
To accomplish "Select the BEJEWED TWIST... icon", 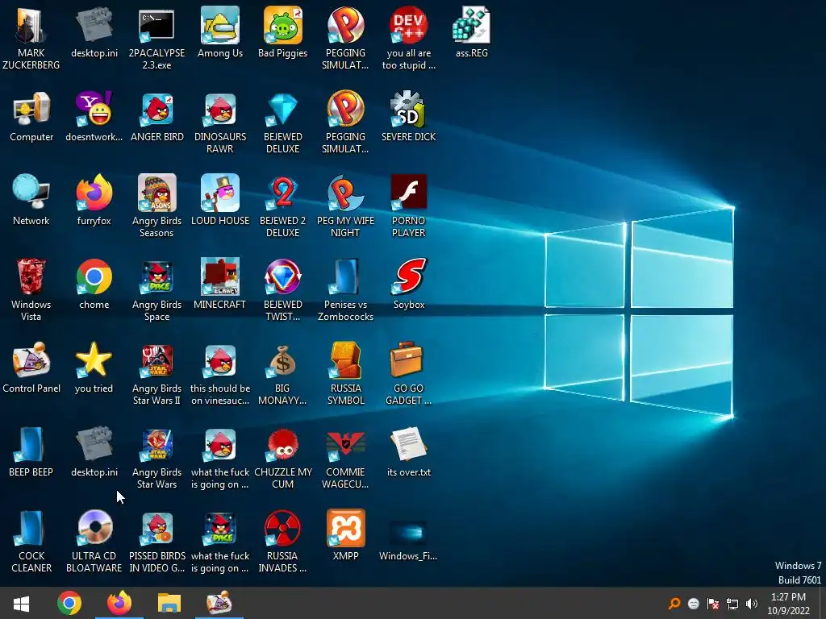I will coord(283,289).
